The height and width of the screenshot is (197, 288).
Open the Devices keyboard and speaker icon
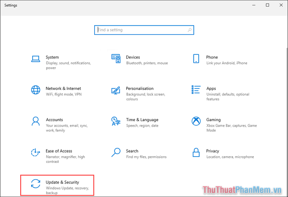(x=116, y=59)
